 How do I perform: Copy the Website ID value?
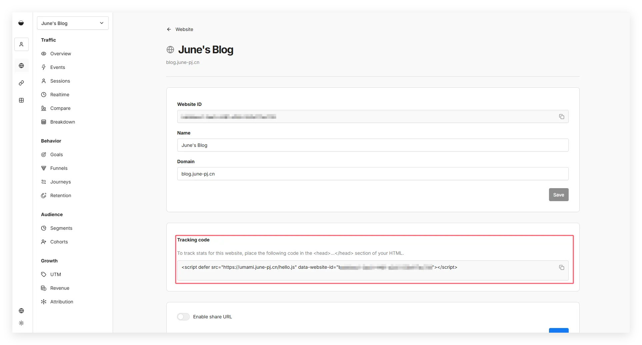tap(561, 117)
